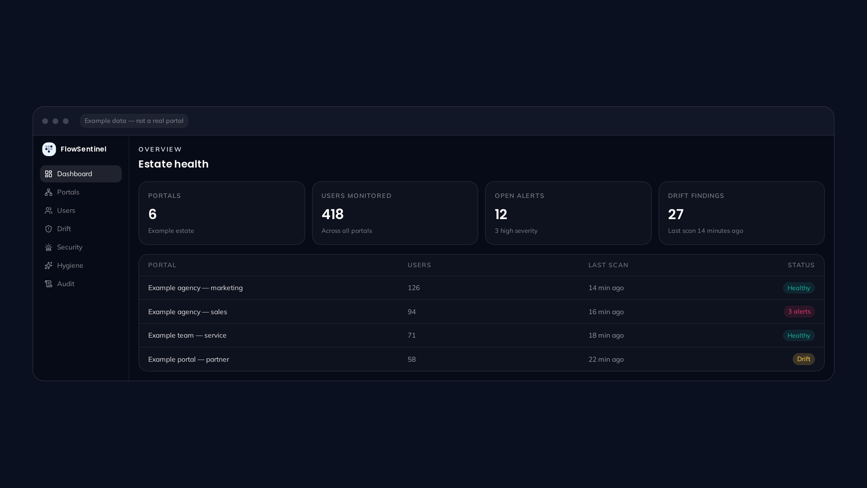This screenshot has height=488, width=867.
Task: Click the Drift status badge for partner portal
Action: (804, 359)
